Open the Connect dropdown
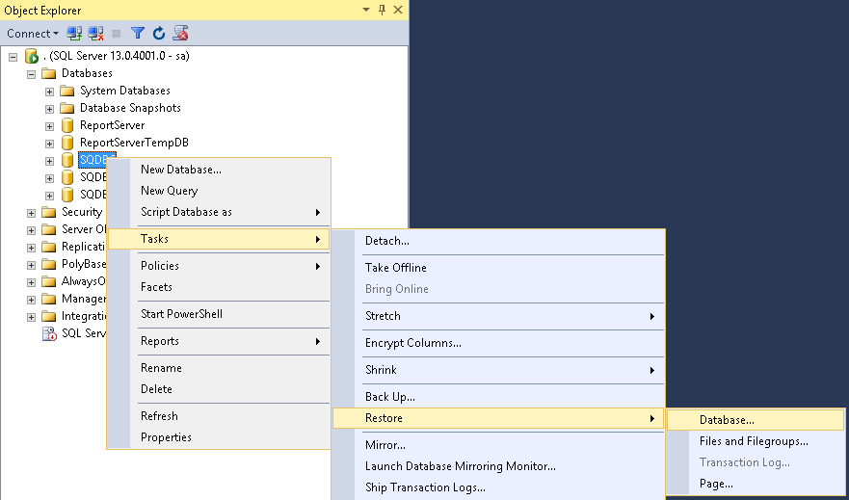849x500 pixels. click(x=33, y=33)
